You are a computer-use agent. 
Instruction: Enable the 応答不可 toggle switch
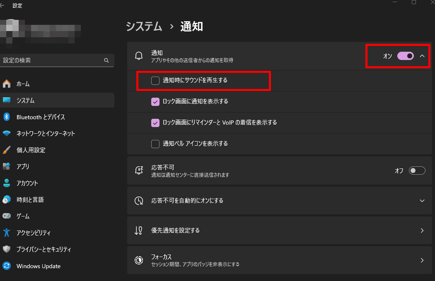point(417,171)
